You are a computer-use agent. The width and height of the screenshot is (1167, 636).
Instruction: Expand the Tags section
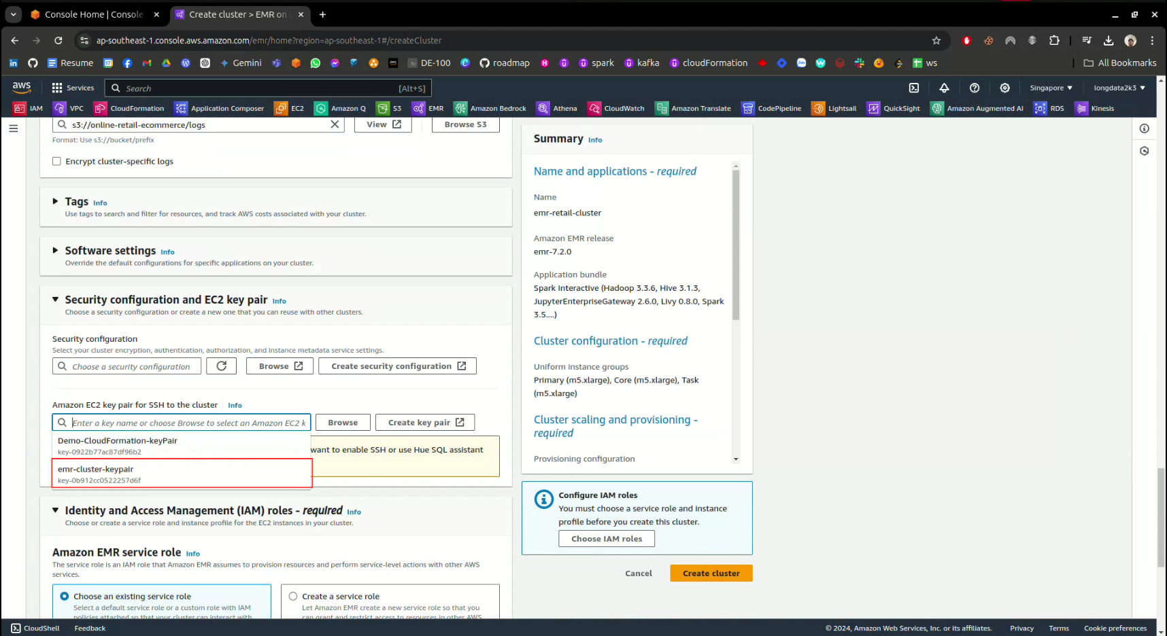click(x=56, y=201)
